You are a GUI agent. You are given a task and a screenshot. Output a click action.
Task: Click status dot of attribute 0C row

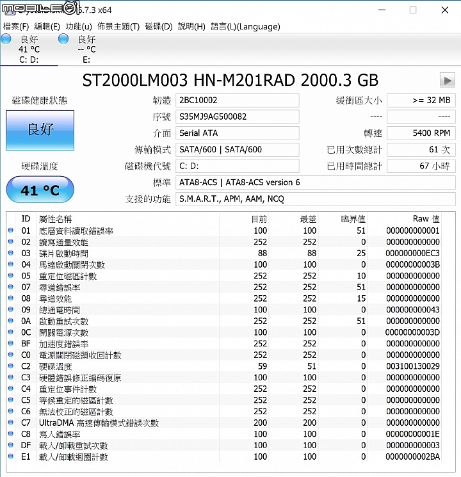11,332
